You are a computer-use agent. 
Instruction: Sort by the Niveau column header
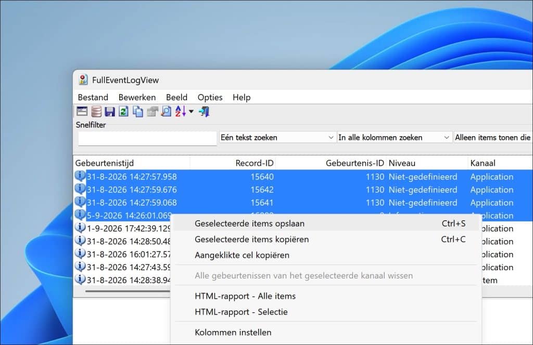(427, 163)
